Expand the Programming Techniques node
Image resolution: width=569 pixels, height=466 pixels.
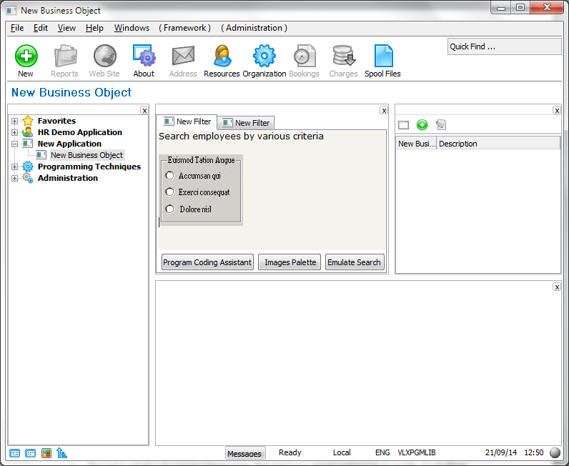click(14, 167)
